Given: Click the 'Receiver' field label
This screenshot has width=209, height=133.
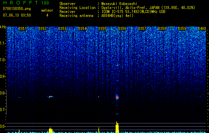Looking at the screenshot, I should [x=67, y=12].
